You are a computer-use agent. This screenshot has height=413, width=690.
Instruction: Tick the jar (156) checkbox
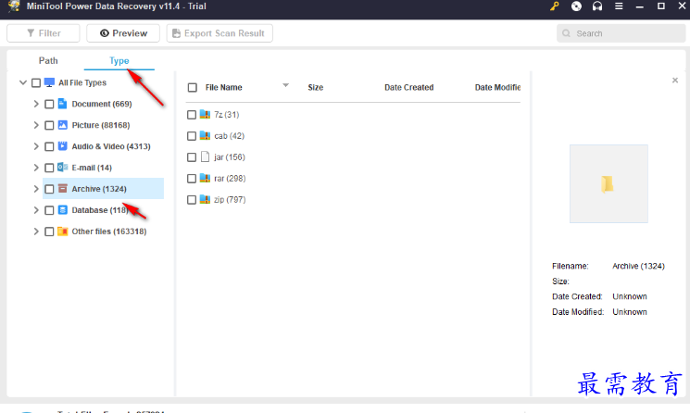tap(192, 157)
